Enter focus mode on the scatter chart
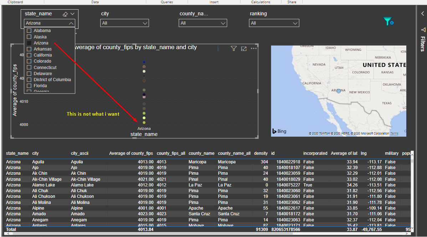427x237 pixels. (x=244, y=49)
